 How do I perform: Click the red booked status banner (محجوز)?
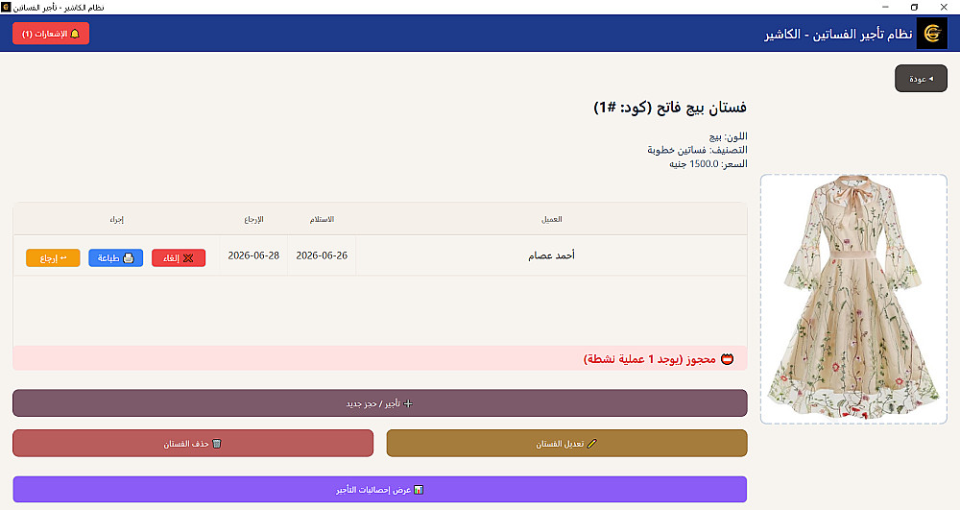point(379,359)
